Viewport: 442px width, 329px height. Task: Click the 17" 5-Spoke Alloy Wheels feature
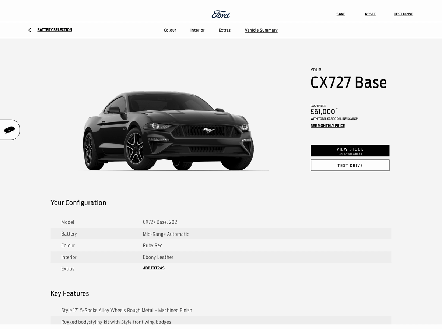[127, 311]
